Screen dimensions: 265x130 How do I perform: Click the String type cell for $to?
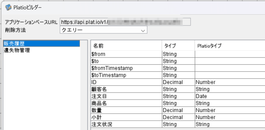[178, 61]
